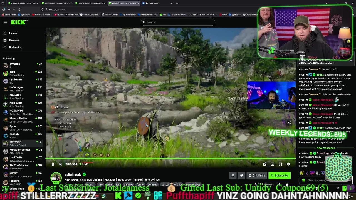Open a new browser tab
The image size is (356, 200).
(x=177, y=3)
